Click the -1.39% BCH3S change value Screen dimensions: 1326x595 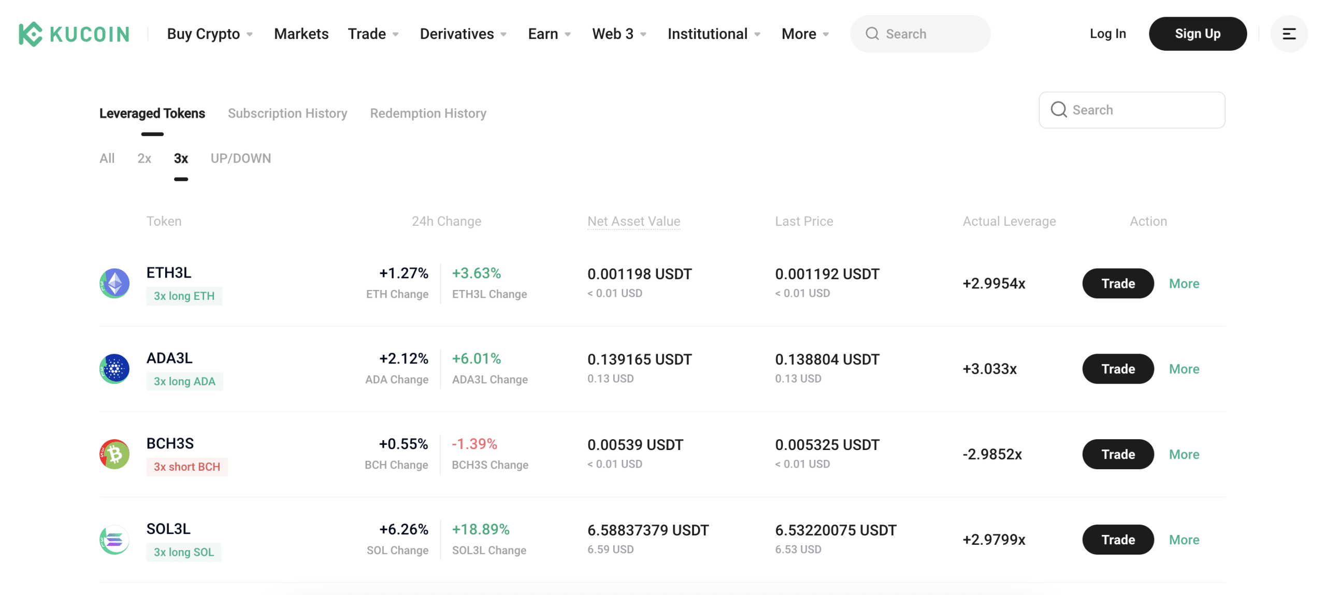[474, 444]
